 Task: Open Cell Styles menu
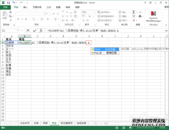click(x=105, y=20)
